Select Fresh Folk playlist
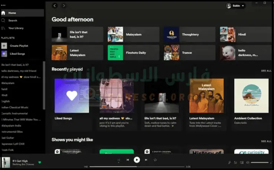The height and width of the screenshot is (170, 274). [x=7, y=150]
